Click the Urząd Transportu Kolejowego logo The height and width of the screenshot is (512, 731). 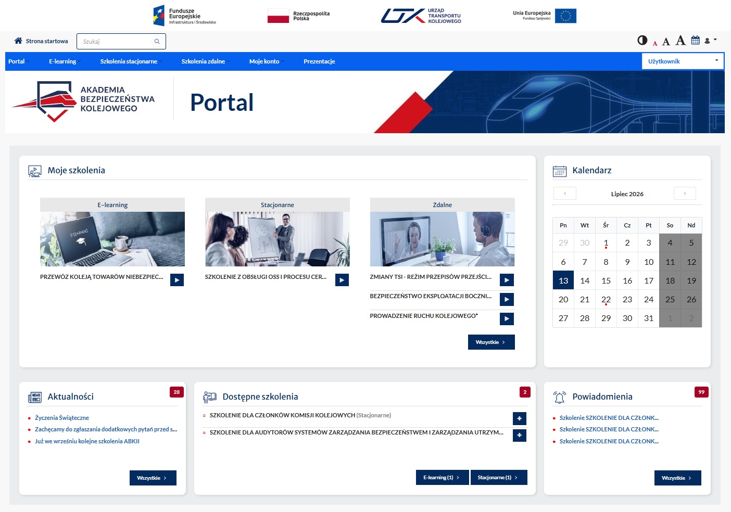421,16
